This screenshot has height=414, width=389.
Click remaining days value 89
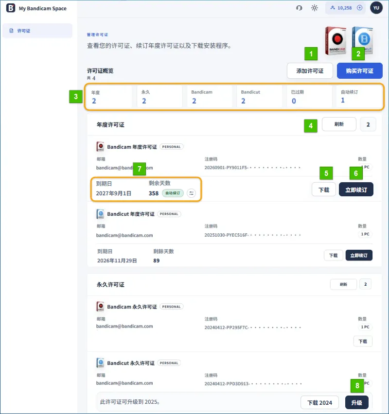click(157, 260)
